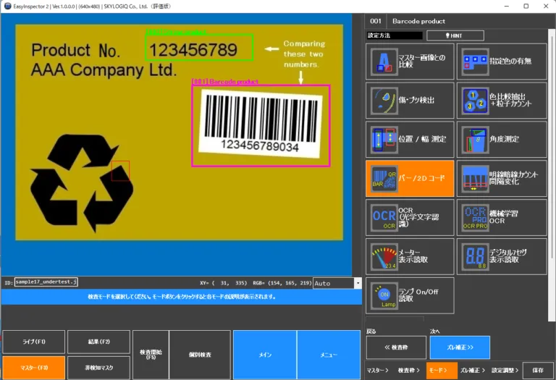Click the mode panel vertical scrollbar
Screen dimensions: 556x380
551,144
